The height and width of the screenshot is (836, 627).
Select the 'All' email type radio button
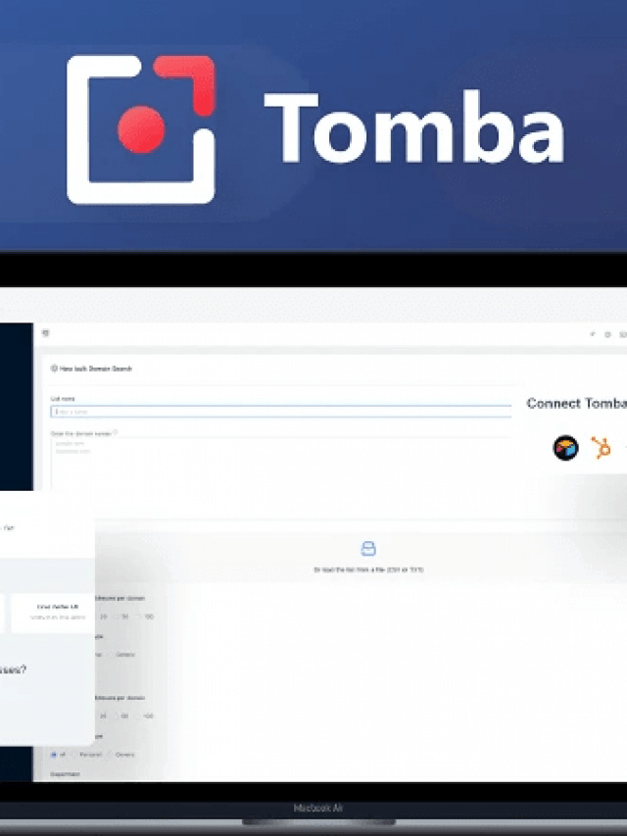pyautogui.click(x=54, y=755)
